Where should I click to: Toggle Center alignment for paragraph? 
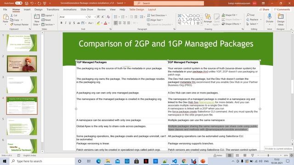point(120,23)
